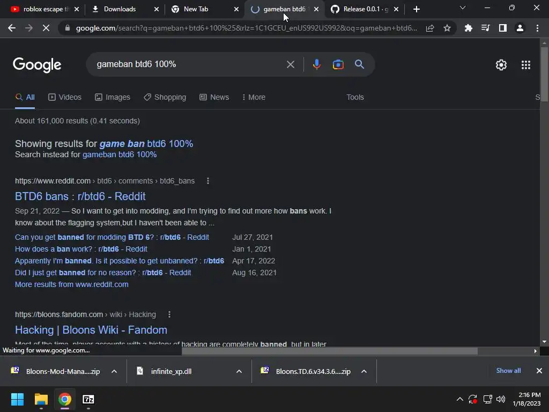Screen dimensions: 549x412
Task: Search by image with the camera icon
Action: coord(338,64)
